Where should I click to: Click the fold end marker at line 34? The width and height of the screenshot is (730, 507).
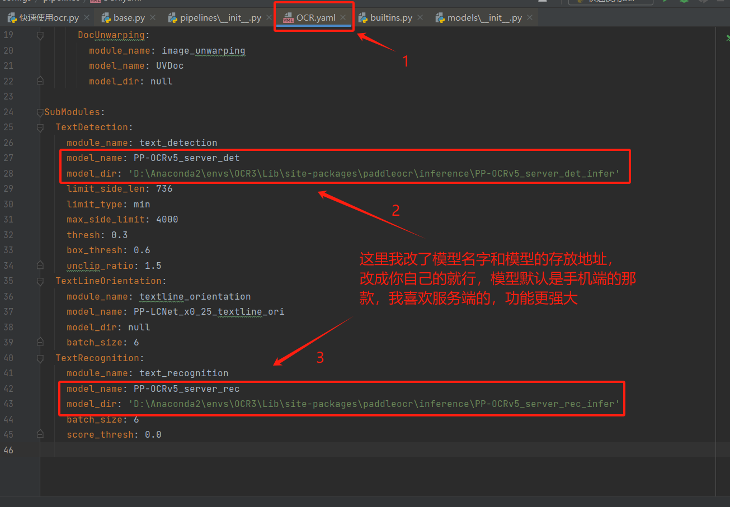[40, 266]
